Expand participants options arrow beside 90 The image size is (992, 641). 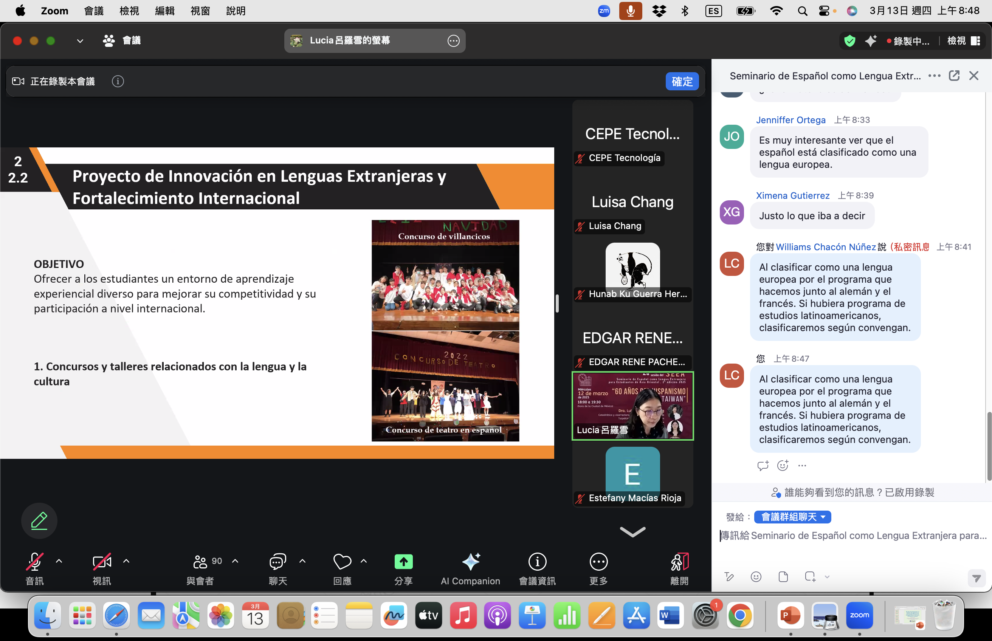click(235, 561)
